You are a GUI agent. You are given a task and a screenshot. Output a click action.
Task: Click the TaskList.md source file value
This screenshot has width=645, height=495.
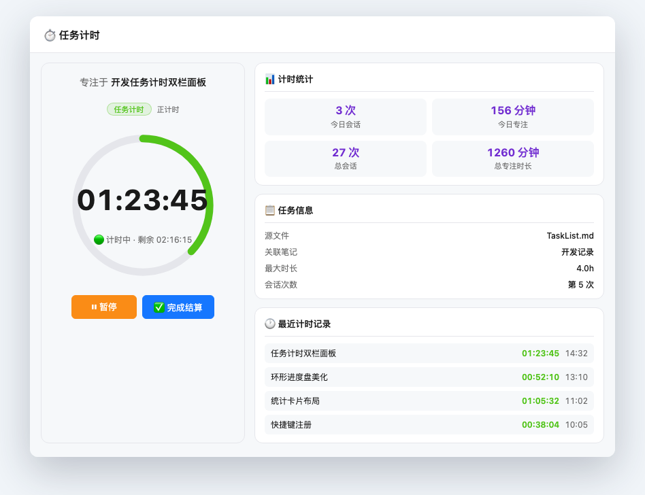pos(570,235)
